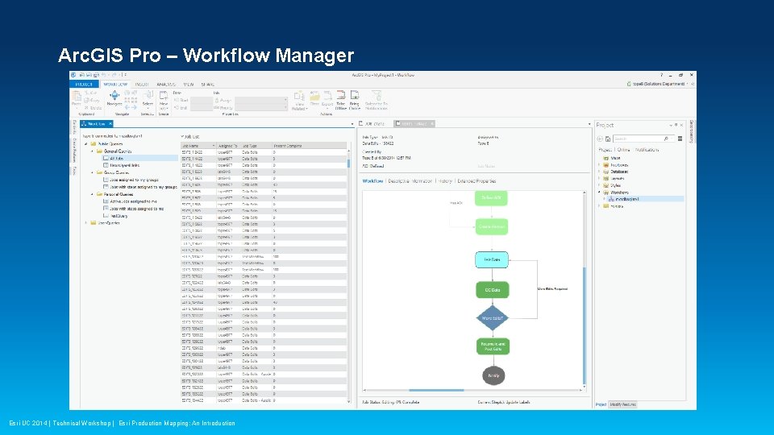Switch to Portal tab in Project pane
Image resolution: width=774 pixels, height=435 pixels.
(x=623, y=150)
